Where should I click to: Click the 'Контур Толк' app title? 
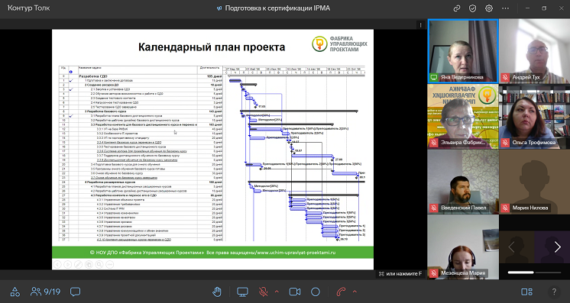coord(29,8)
